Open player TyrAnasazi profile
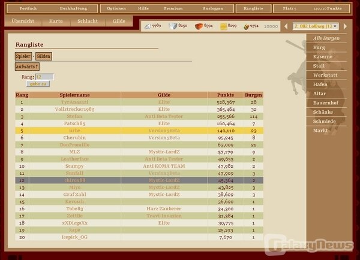This screenshot has width=360, height=260. [74, 102]
